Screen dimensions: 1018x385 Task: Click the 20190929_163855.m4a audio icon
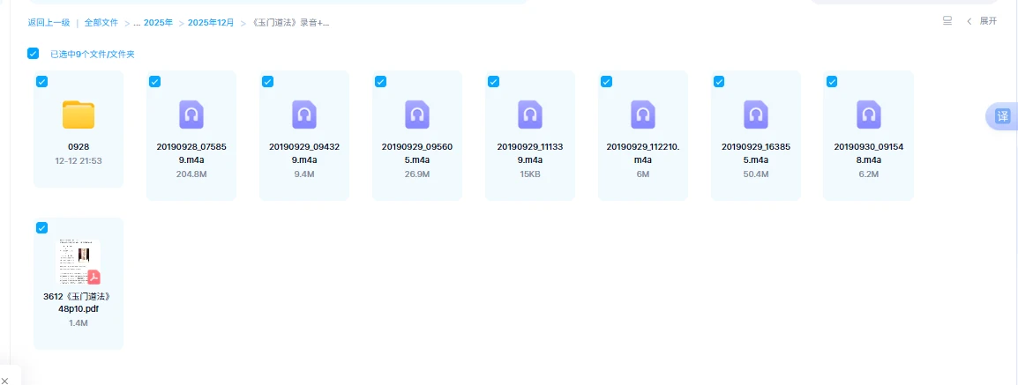[x=756, y=115]
